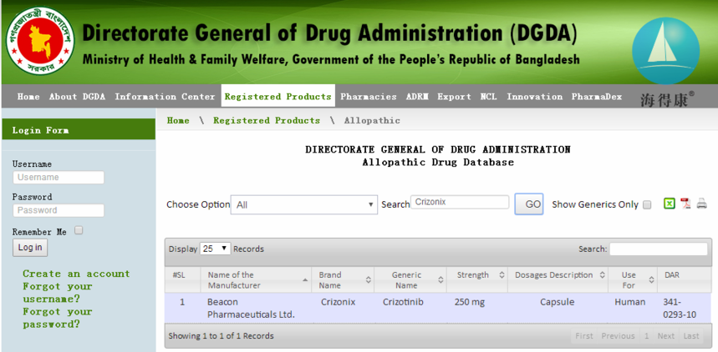Go to the First page button
The height and width of the screenshot is (352, 718).
(584, 336)
